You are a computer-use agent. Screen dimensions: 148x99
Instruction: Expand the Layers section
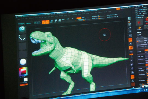139,35
